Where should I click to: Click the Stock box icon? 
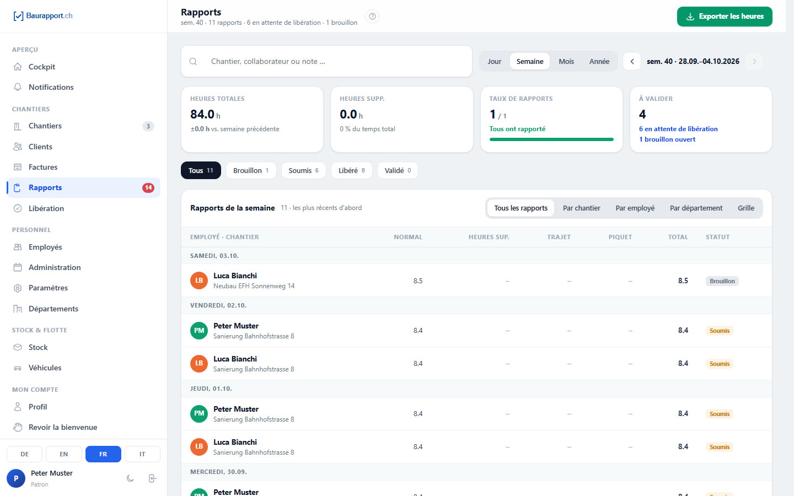tap(18, 347)
